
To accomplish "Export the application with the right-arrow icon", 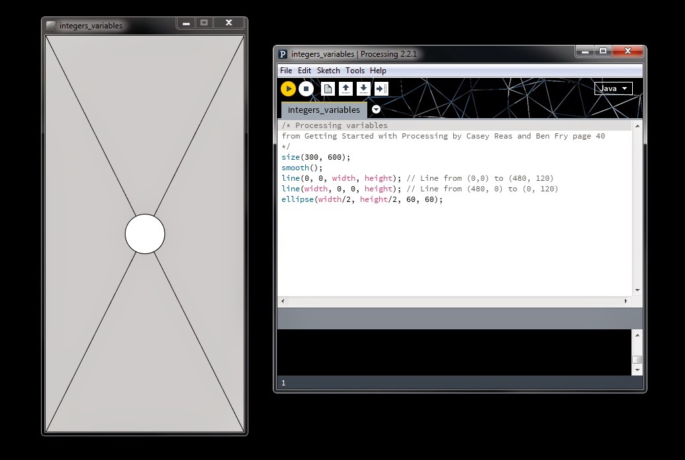I will click(381, 89).
